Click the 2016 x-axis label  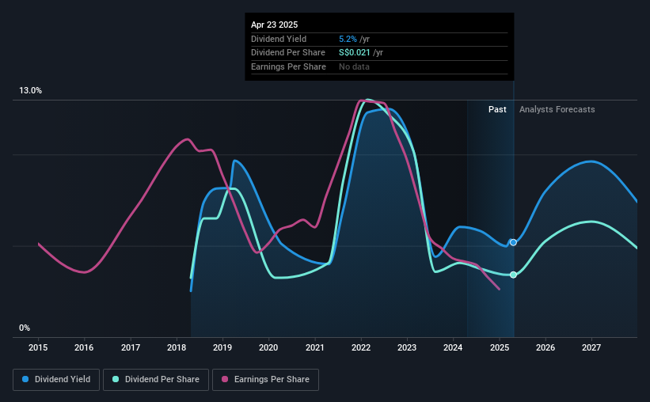tap(84, 347)
